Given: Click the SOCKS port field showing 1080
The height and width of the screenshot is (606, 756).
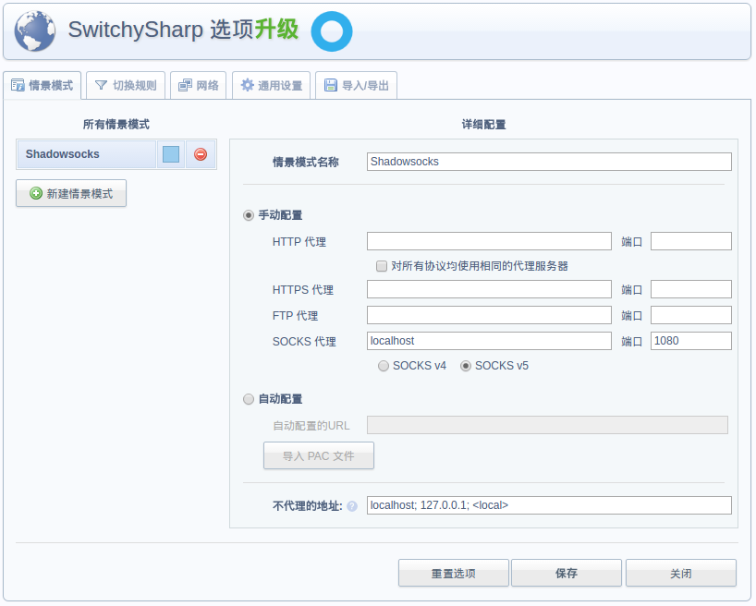Looking at the screenshot, I should pyautogui.click(x=691, y=341).
